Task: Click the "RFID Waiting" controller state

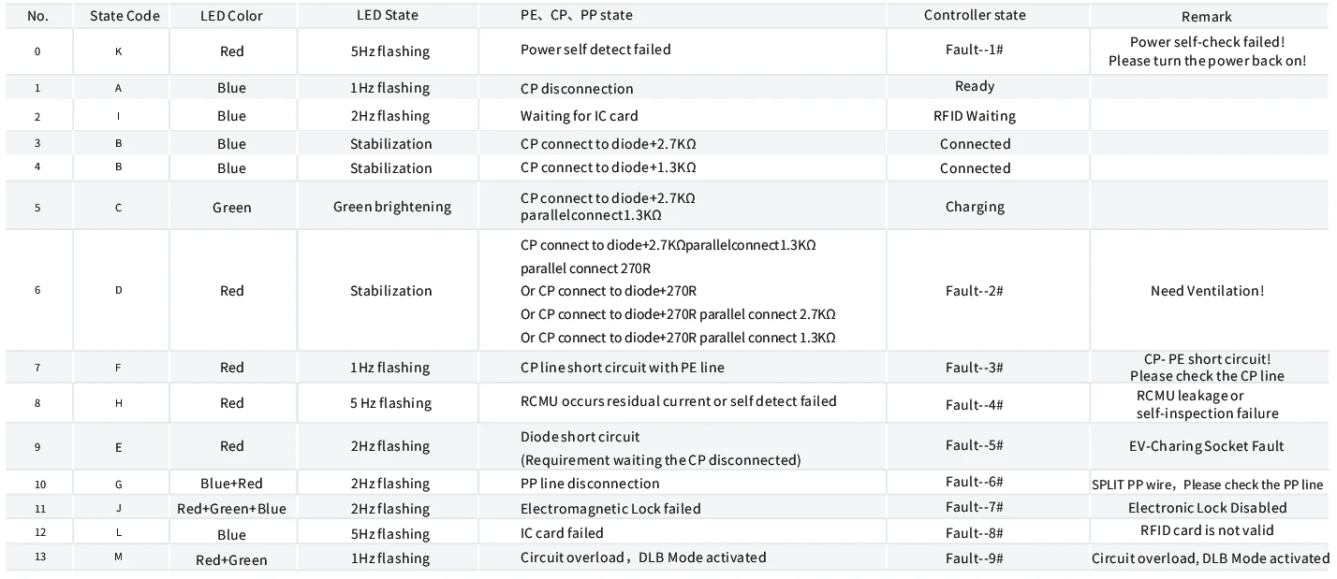Action: tap(975, 116)
